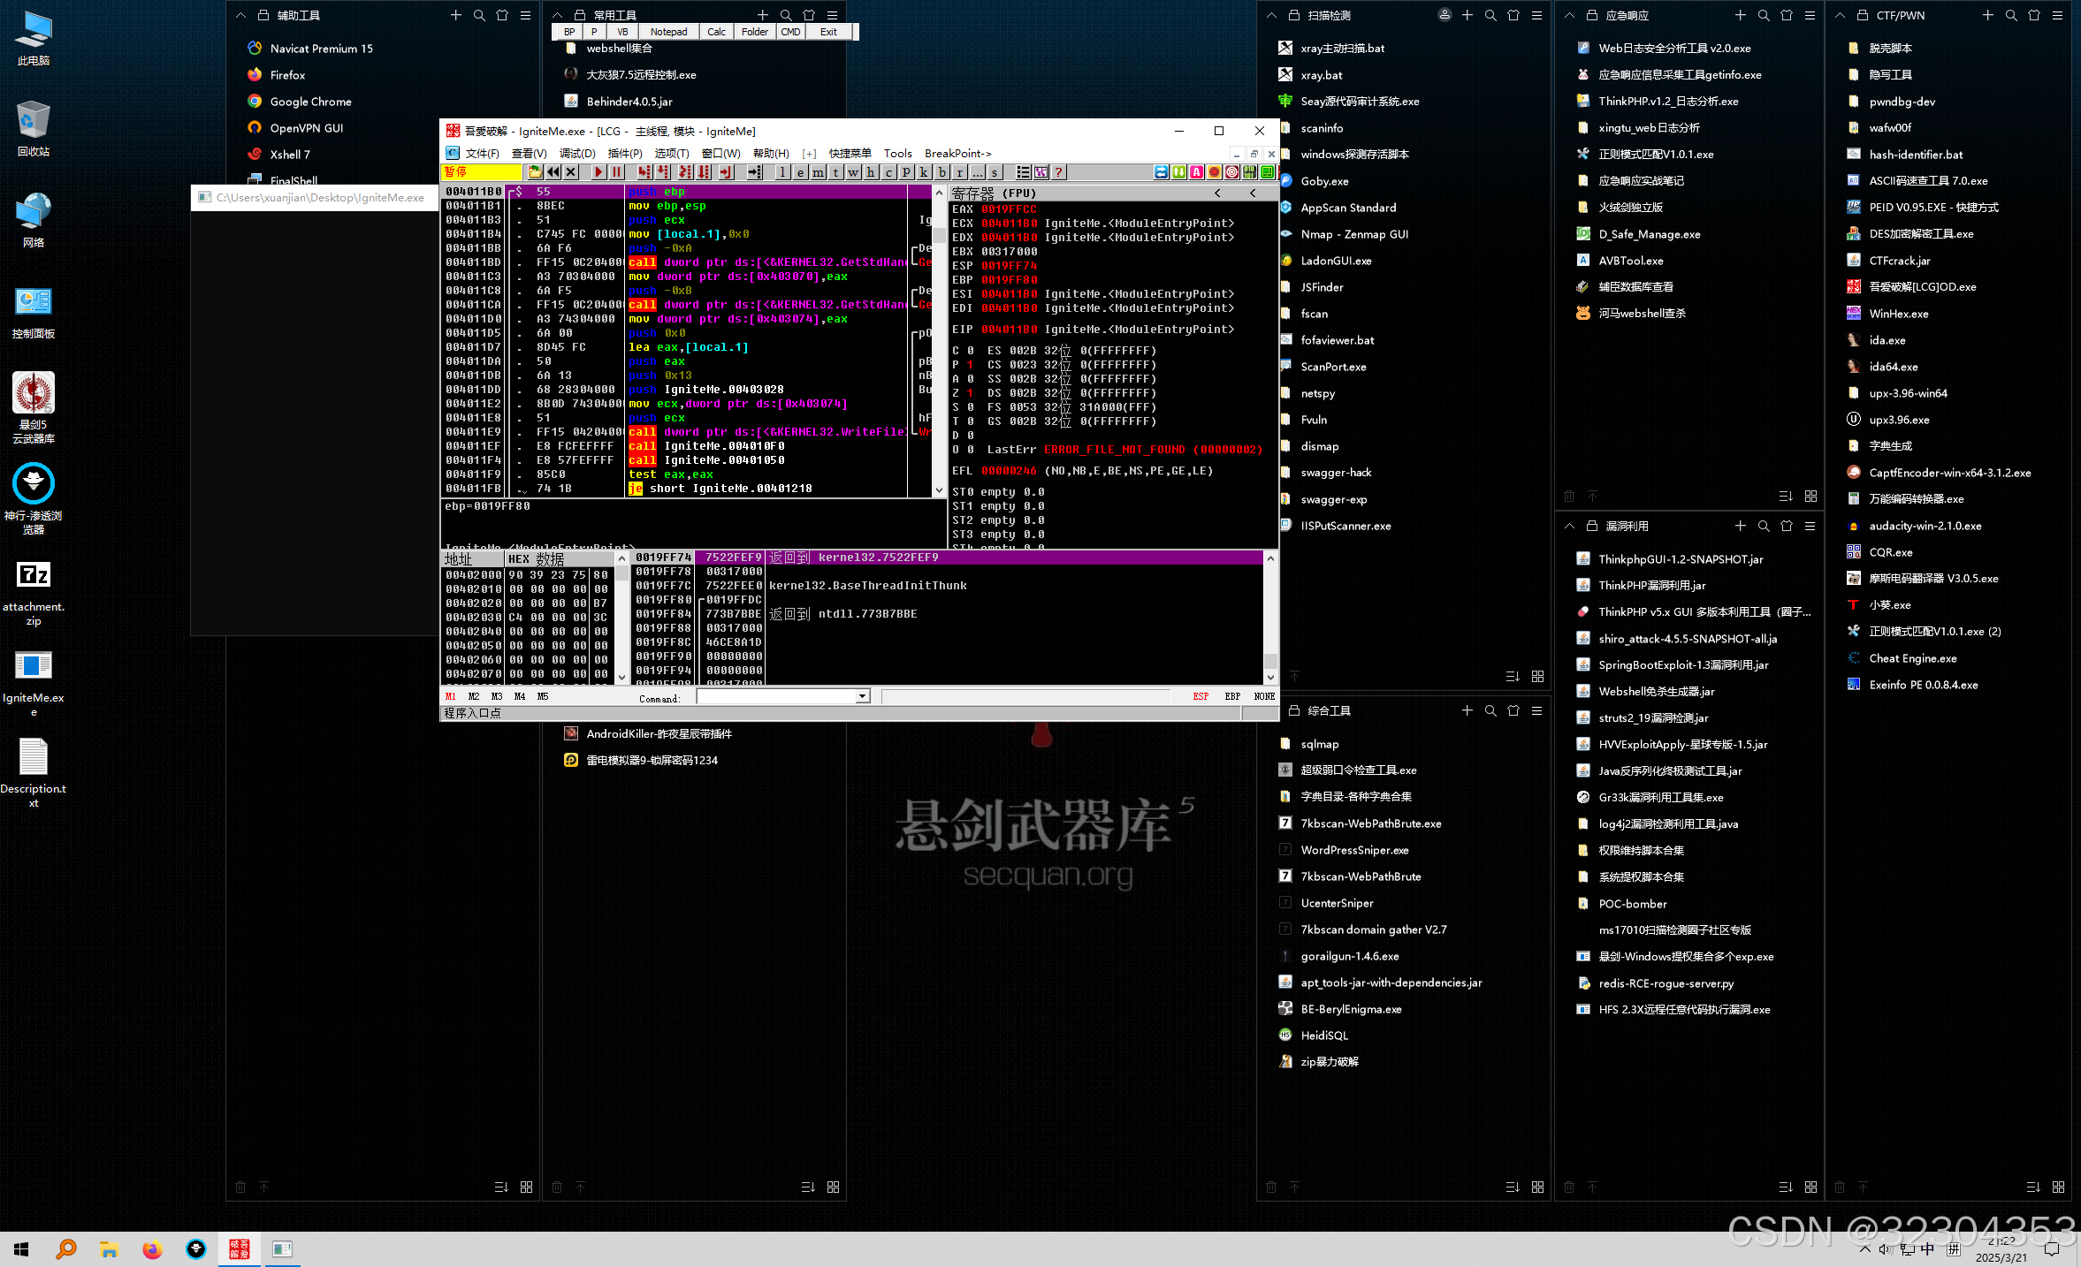Image resolution: width=2081 pixels, height=1267 pixels.
Task: Click the Restart program rewind icon
Action: [553, 172]
